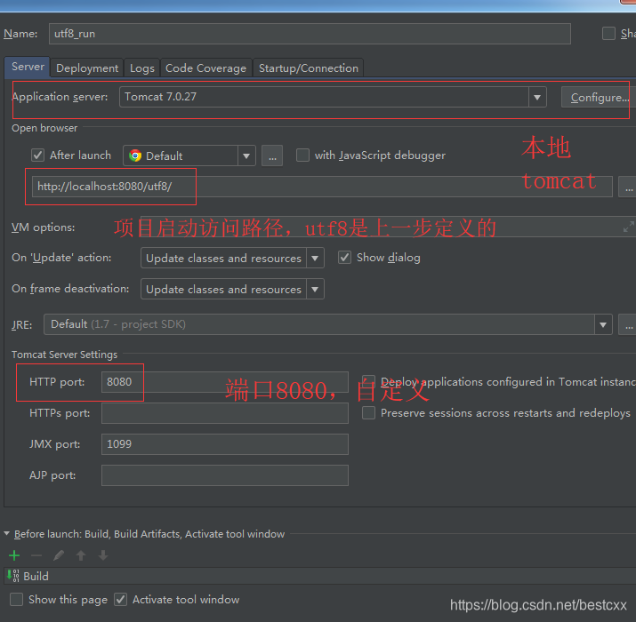Image resolution: width=636 pixels, height=622 pixels.
Task: Open the Deployment tab
Action: [87, 68]
